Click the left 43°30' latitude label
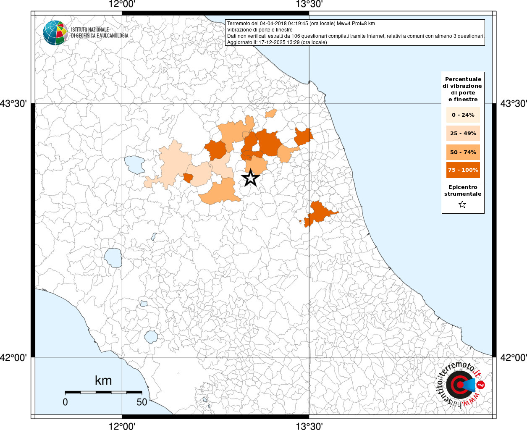This screenshot has width=527, height=430. tap(13, 103)
